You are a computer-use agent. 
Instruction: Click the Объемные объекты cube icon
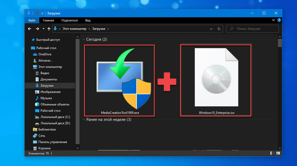[x=37, y=104]
